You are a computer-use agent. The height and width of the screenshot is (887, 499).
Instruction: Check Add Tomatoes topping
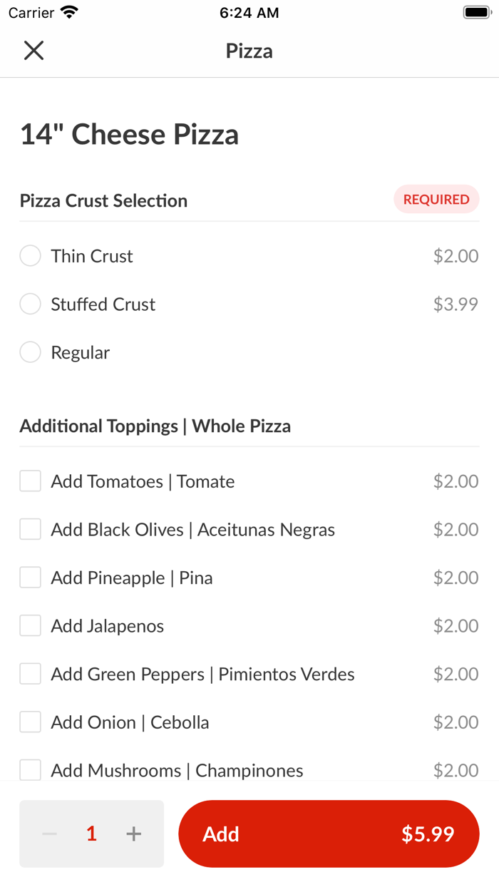[x=30, y=481]
